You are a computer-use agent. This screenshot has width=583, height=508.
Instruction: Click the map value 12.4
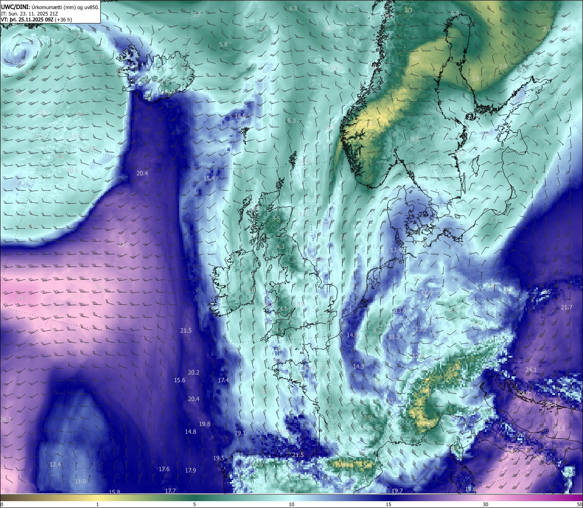click(55, 465)
